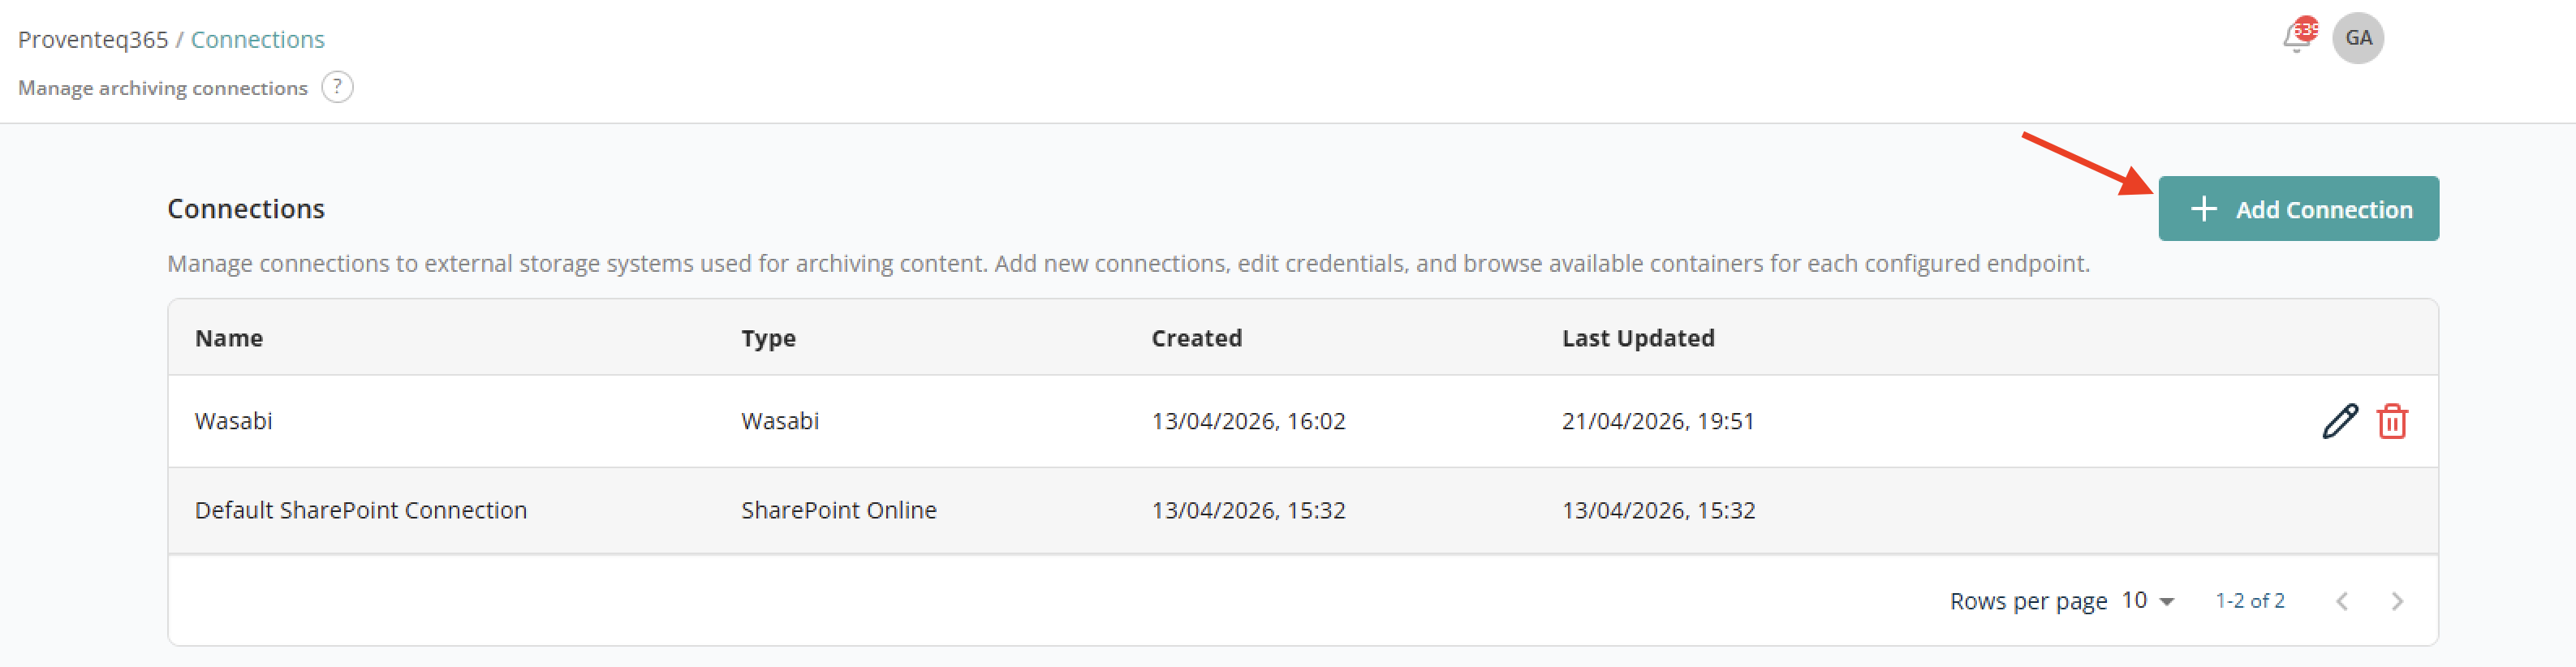Select the Wasabi connection row

(1303, 421)
